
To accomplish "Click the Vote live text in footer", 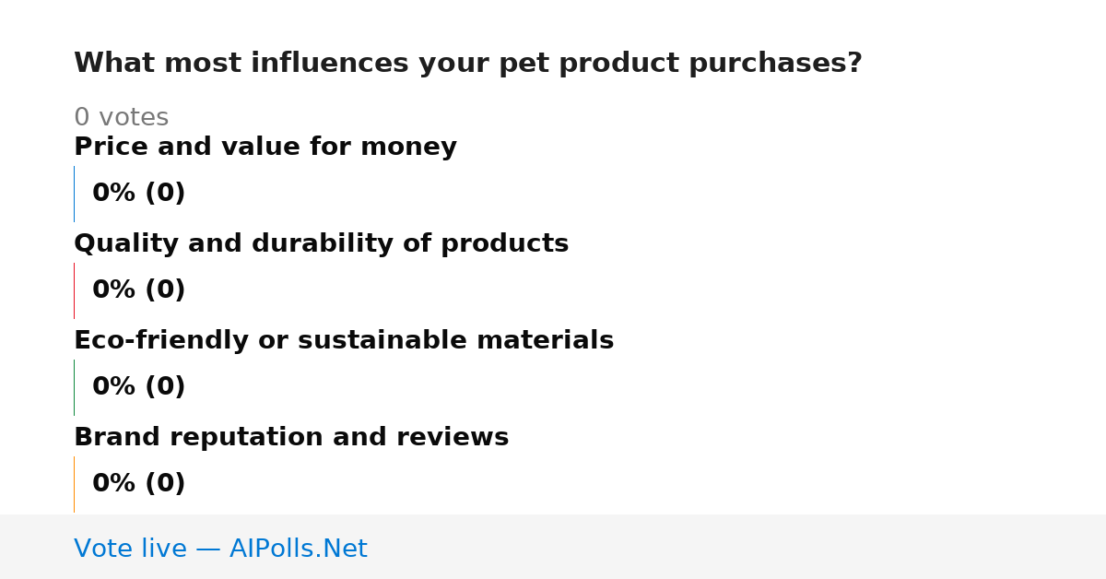I will [x=130, y=549].
